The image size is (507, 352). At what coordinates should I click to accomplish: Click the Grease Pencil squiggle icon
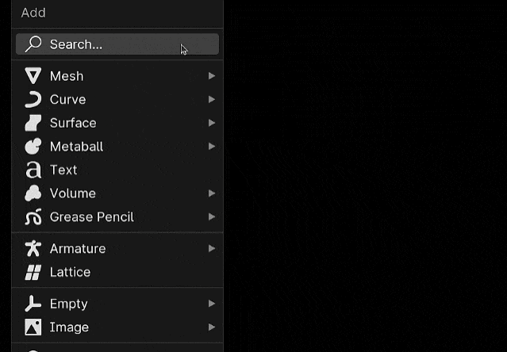point(33,216)
